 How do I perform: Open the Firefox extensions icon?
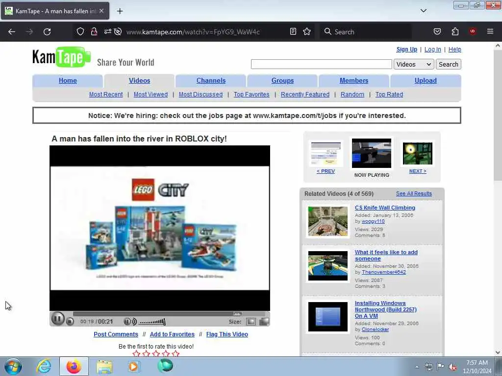[x=455, y=31]
